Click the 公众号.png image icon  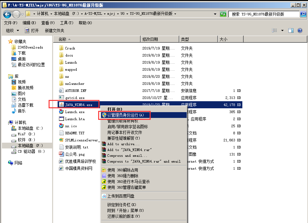coord(61,154)
